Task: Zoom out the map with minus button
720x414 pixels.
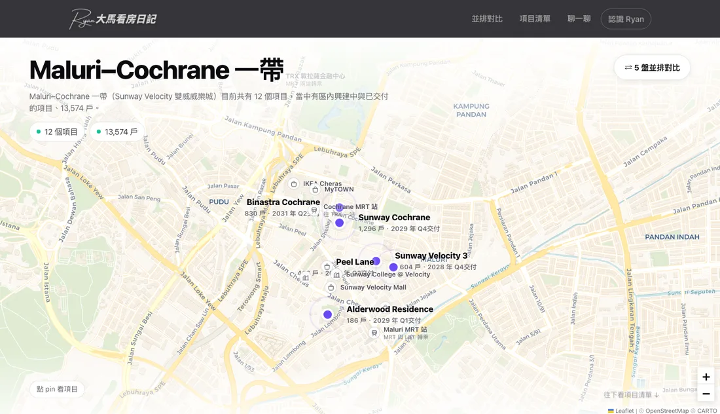Action: tap(706, 394)
